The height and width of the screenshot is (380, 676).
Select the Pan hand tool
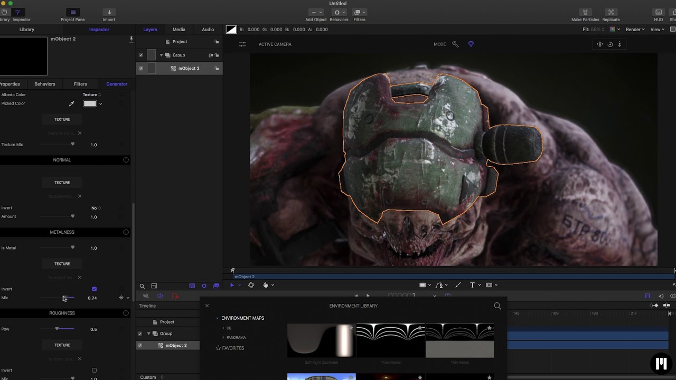coord(266,285)
